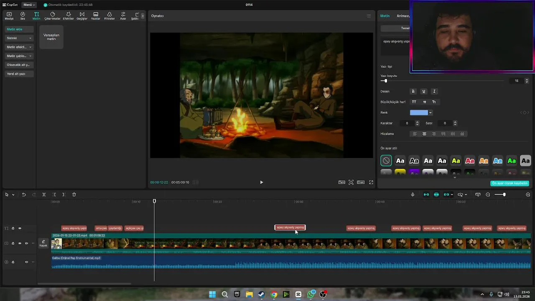Open the Ses audio panel
The height and width of the screenshot is (301, 535).
[23, 16]
